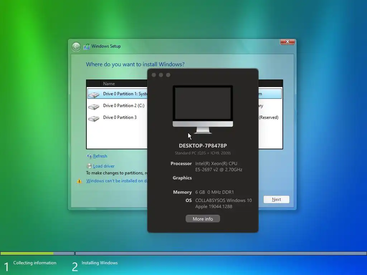Click the Load driver disc icon

pos(89,166)
